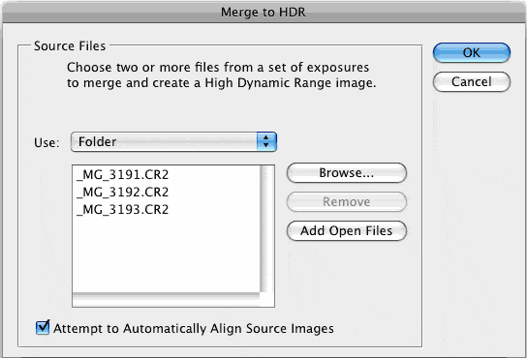The image size is (527, 358).
Task: Click the empty area of the file list
Action: [166, 255]
